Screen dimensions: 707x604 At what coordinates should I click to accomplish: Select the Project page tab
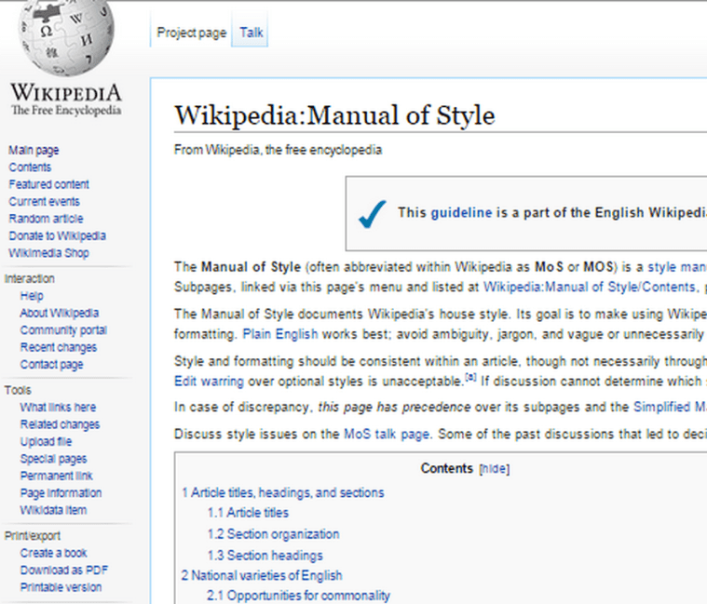point(191,33)
